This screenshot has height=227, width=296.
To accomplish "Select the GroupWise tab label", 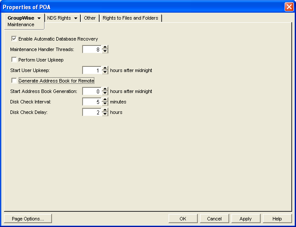I will point(21,18).
